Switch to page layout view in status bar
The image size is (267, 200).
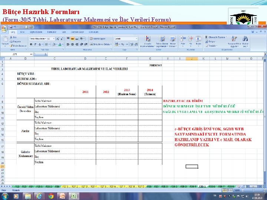227,190
